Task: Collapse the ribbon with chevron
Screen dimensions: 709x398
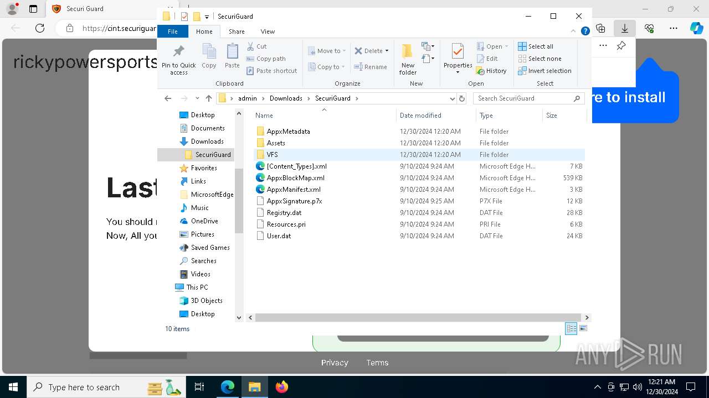Action: [x=574, y=32]
